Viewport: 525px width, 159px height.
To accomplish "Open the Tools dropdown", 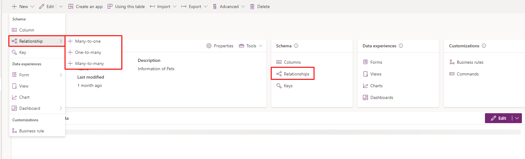I will 251,46.
